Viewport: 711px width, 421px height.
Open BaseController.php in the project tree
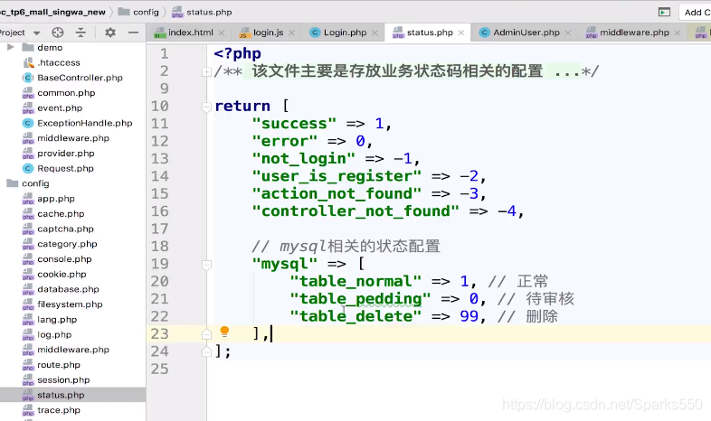coord(80,78)
